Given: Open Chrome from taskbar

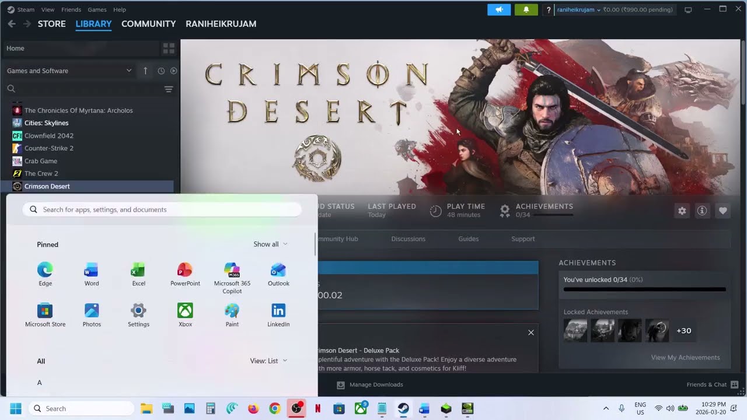Looking at the screenshot, I should (x=275, y=408).
